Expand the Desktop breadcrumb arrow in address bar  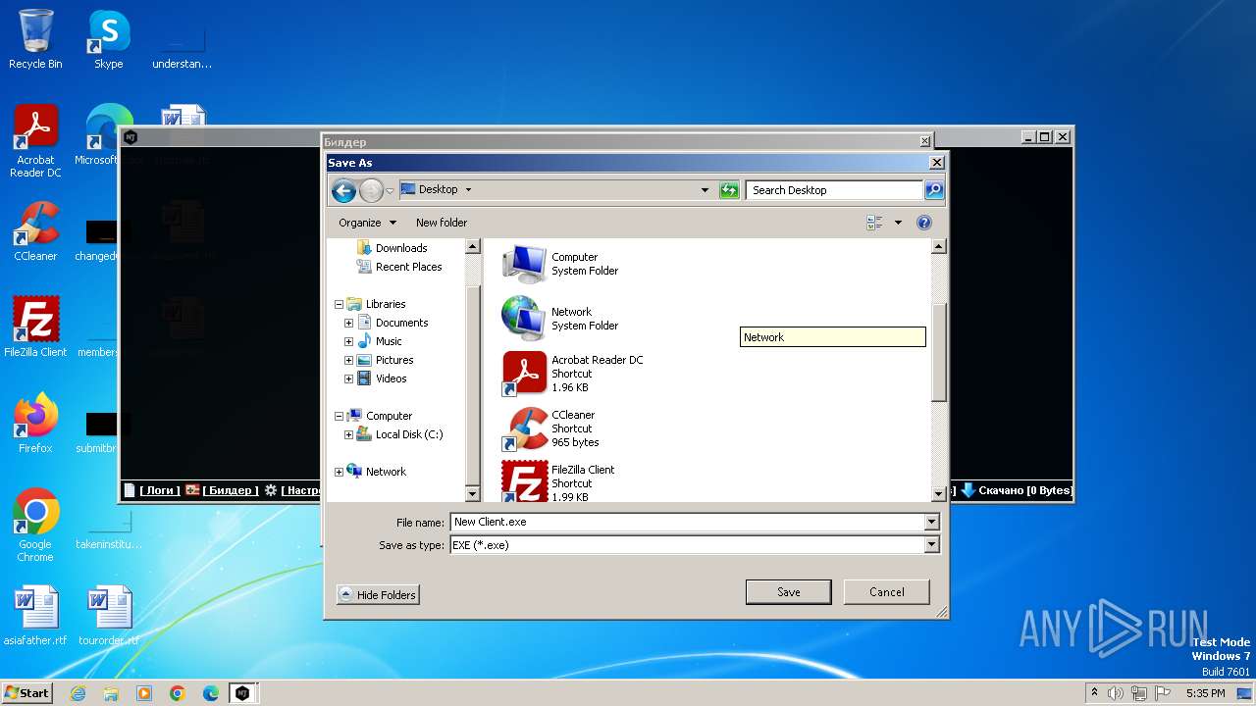pos(468,190)
